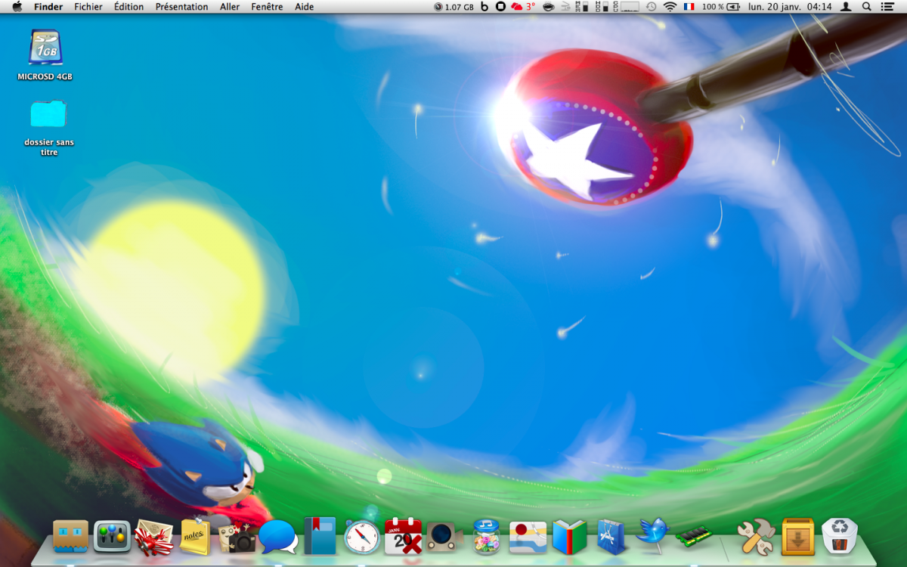Open Spotlight search magnifier
This screenshot has height=567, width=907.
[867, 7]
